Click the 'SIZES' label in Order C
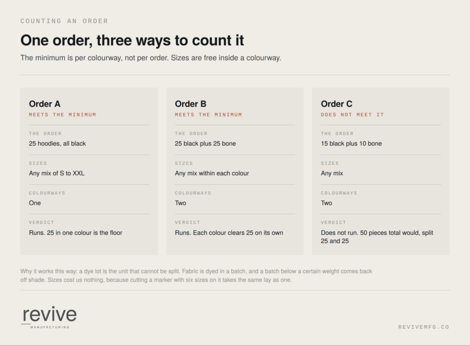470x346 pixels. (x=330, y=163)
